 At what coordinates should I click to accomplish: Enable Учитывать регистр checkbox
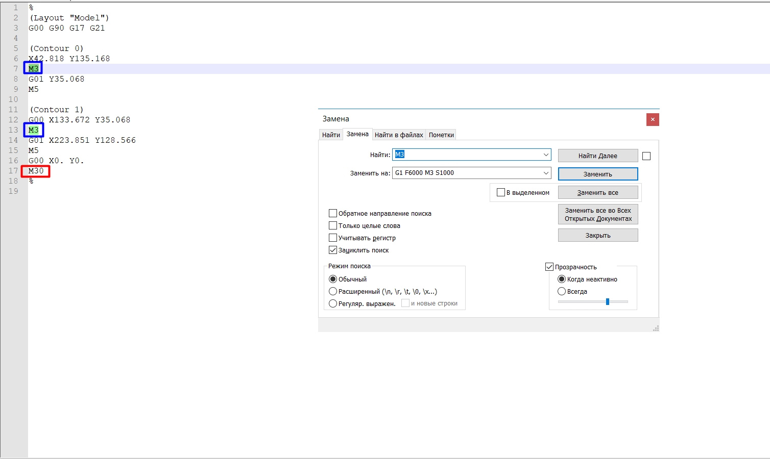tap(333, 238)
